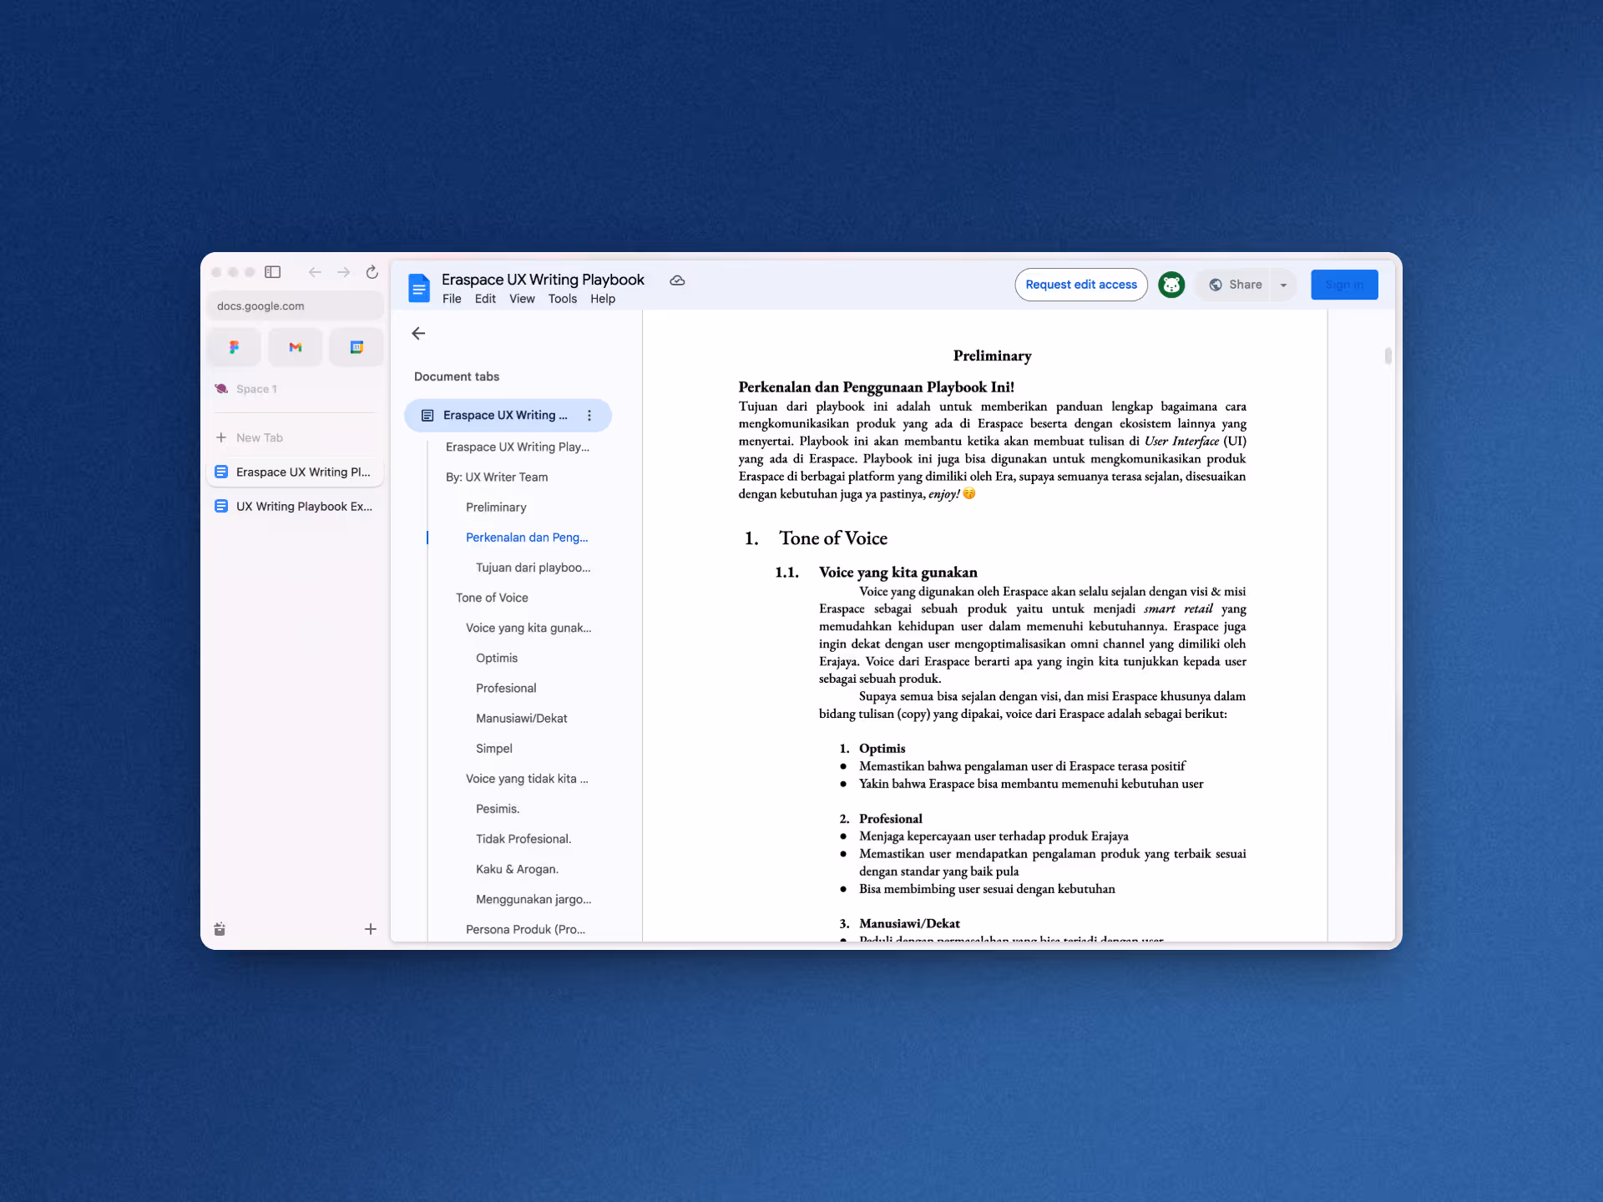Go forward using the browser forward arrow
Screen dimensions: 1603x1202
[343, 272]
